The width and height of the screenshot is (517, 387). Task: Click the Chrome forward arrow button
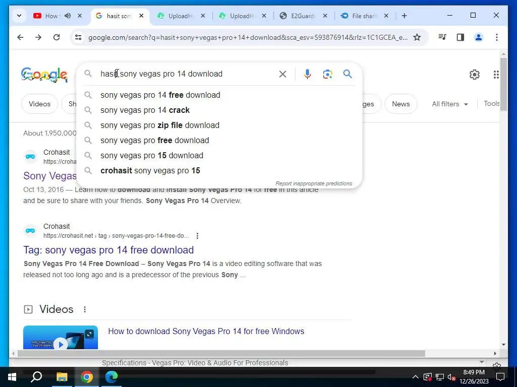[38, 37]
